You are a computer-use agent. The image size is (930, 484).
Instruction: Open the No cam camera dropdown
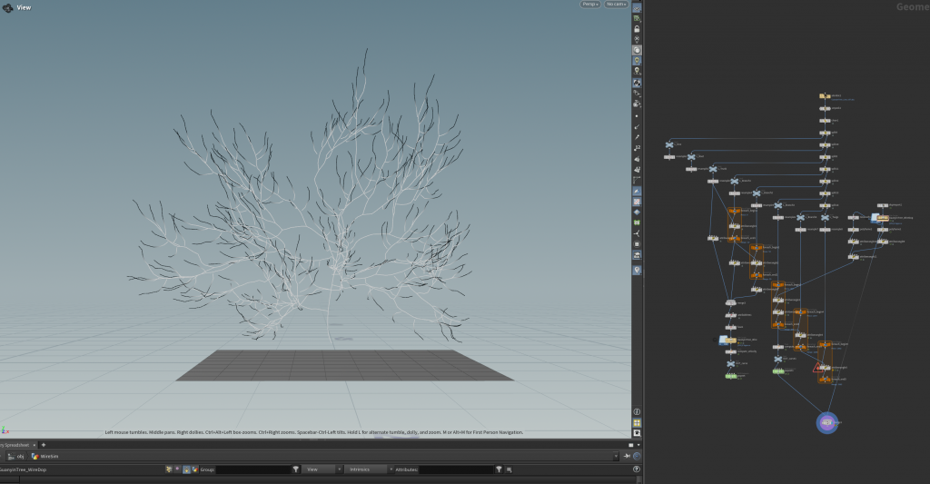pyautogui.click(x=617, y=5)
